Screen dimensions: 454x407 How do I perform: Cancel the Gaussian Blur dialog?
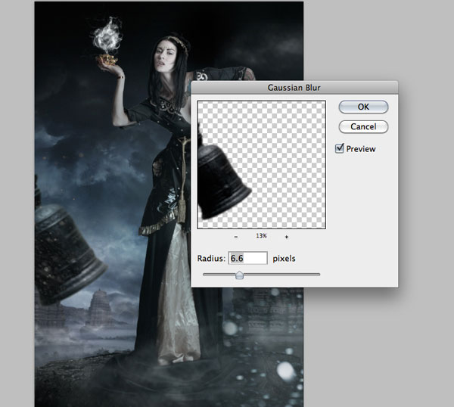click(363, 126)
